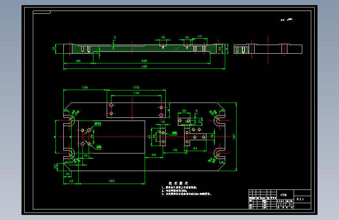339x220 pixels.
Task: Select the 170 width dimension
Action: point(136,87)
